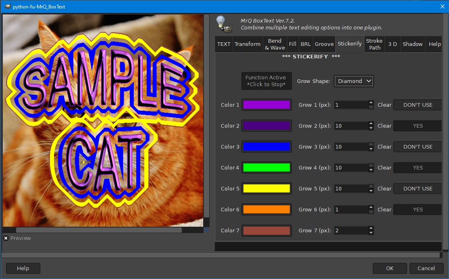Open the Grow Shape dropdown
The image size is (449, 279).
[353, 81]
